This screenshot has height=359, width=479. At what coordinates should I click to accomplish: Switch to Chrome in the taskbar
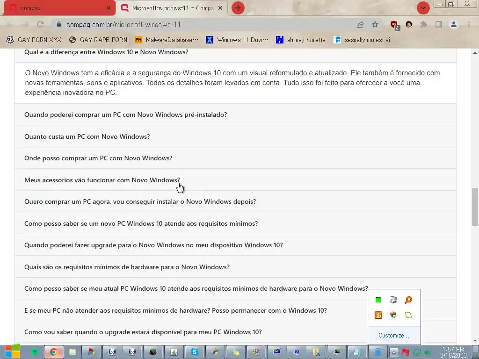coord(53,352)
